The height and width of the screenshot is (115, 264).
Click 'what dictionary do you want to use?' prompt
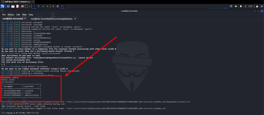coord(21,55)
